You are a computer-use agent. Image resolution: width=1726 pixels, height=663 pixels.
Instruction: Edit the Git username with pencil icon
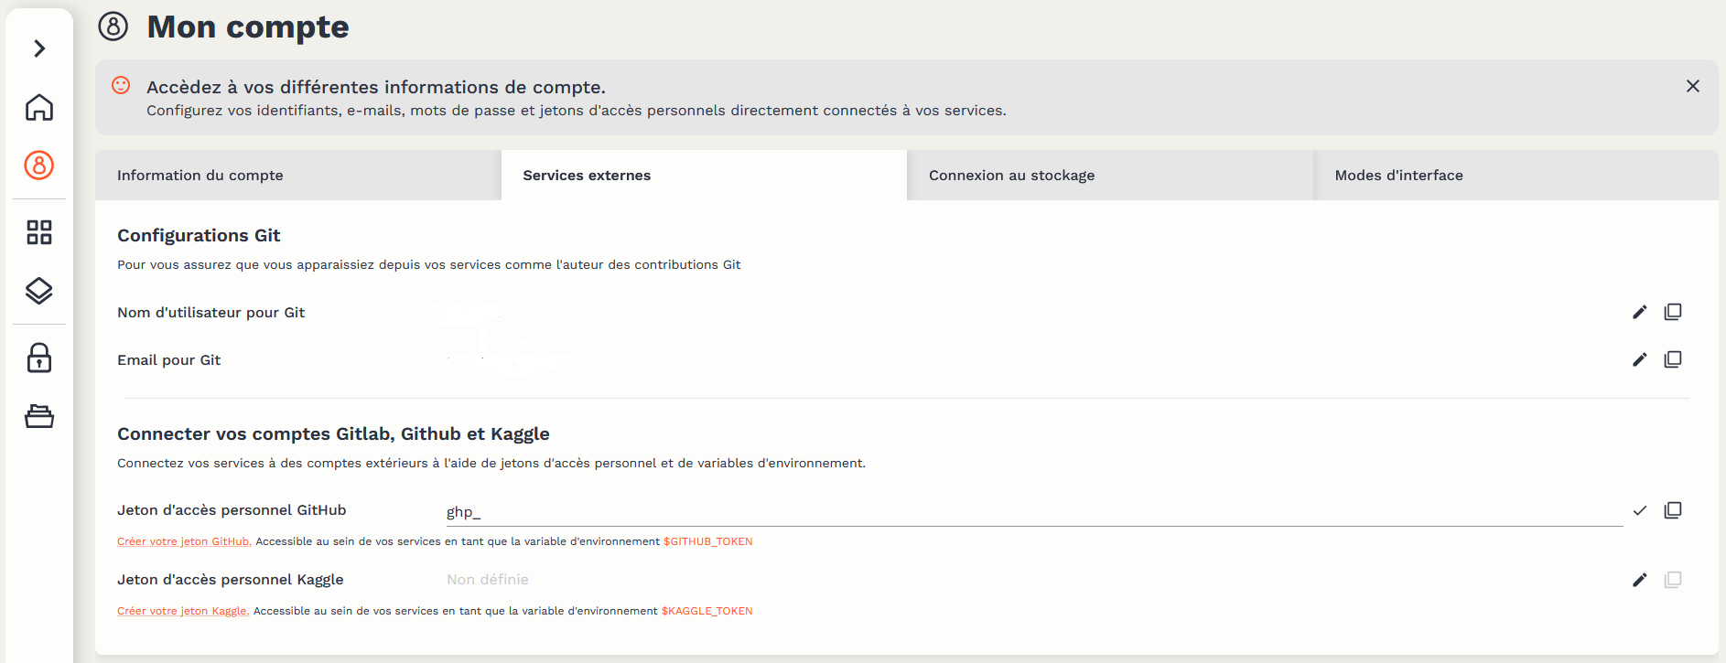pos(1639,313)
